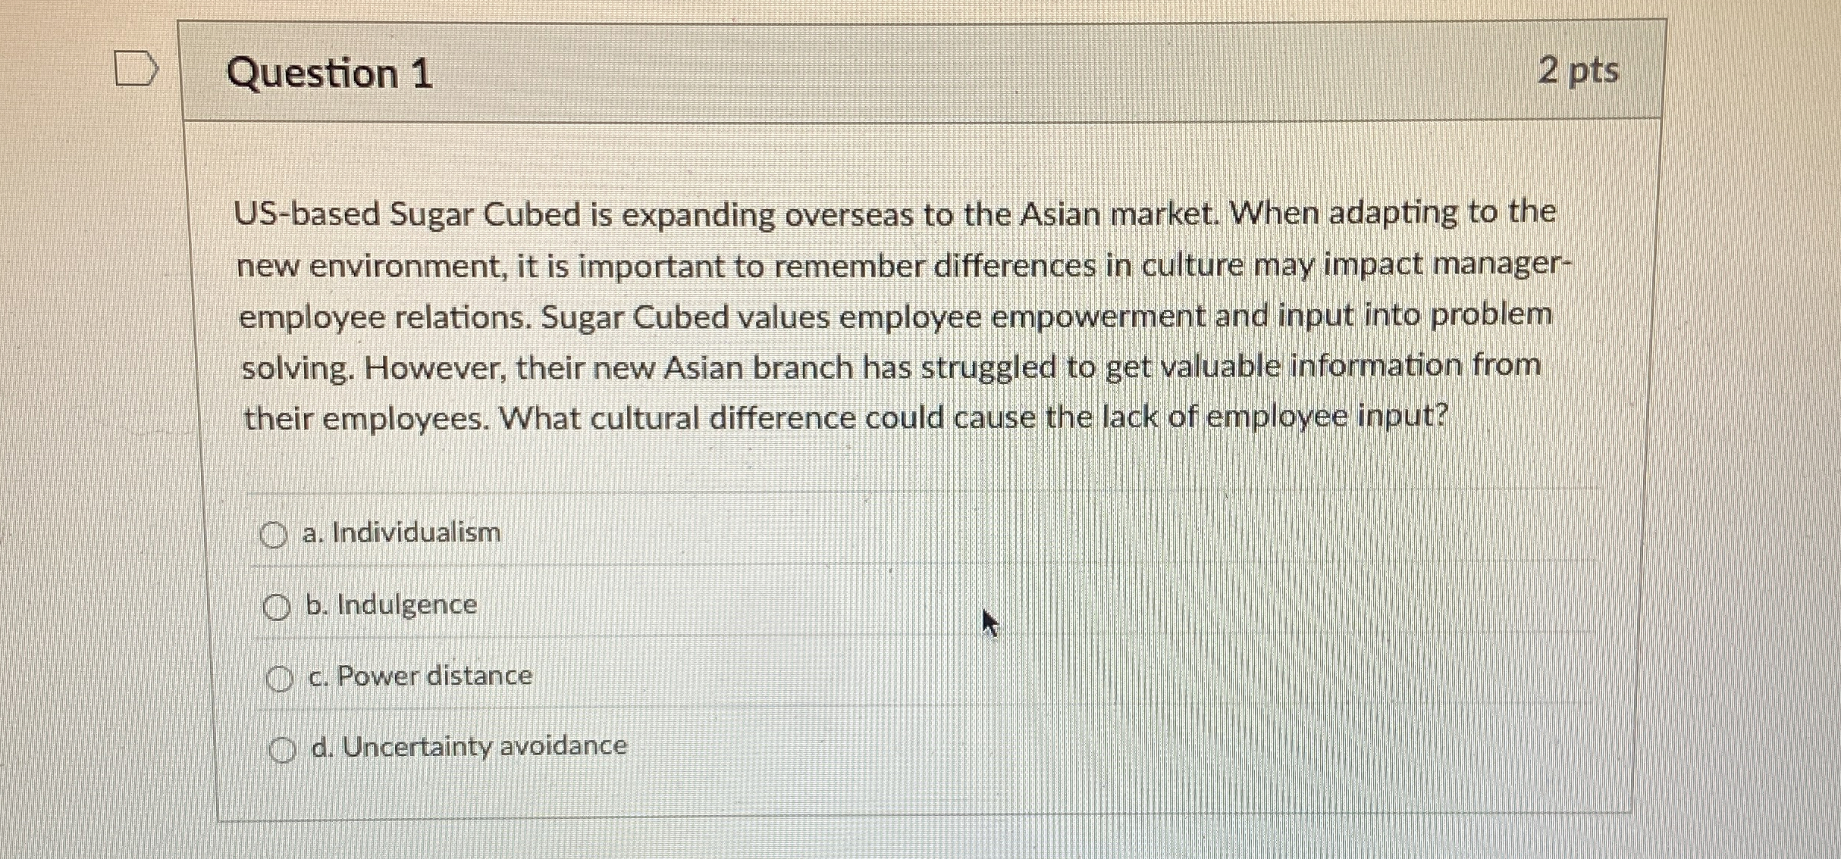The image size is (1841, 859).
Task: Click the answer text Indulgence
Action: [392, 604]
